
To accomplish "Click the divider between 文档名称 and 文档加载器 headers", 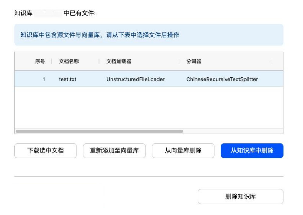I will (x=99, y=62).
